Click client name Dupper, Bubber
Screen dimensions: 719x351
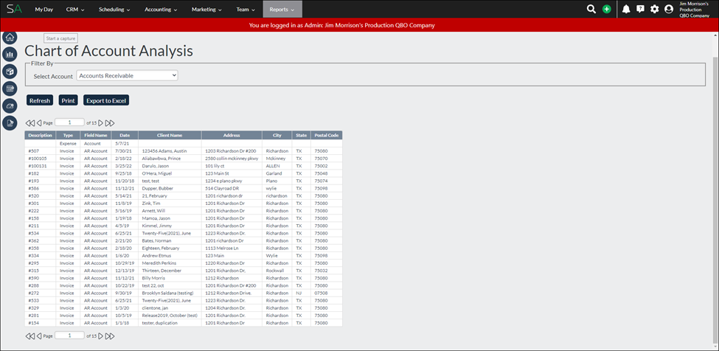(x=157, y=188)
